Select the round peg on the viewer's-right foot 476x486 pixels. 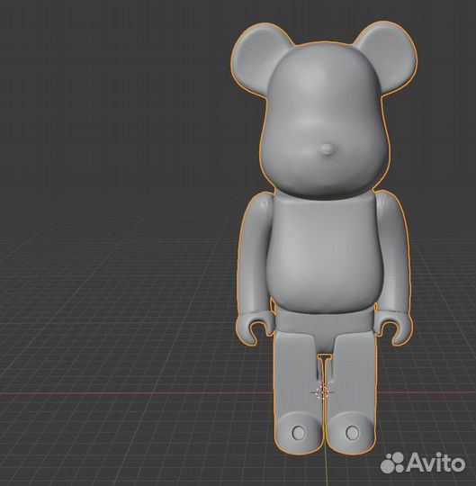[x=353, y=432]
